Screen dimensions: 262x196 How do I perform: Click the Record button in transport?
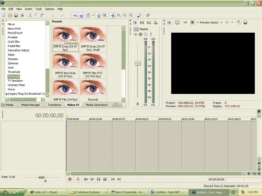point(70,179)
